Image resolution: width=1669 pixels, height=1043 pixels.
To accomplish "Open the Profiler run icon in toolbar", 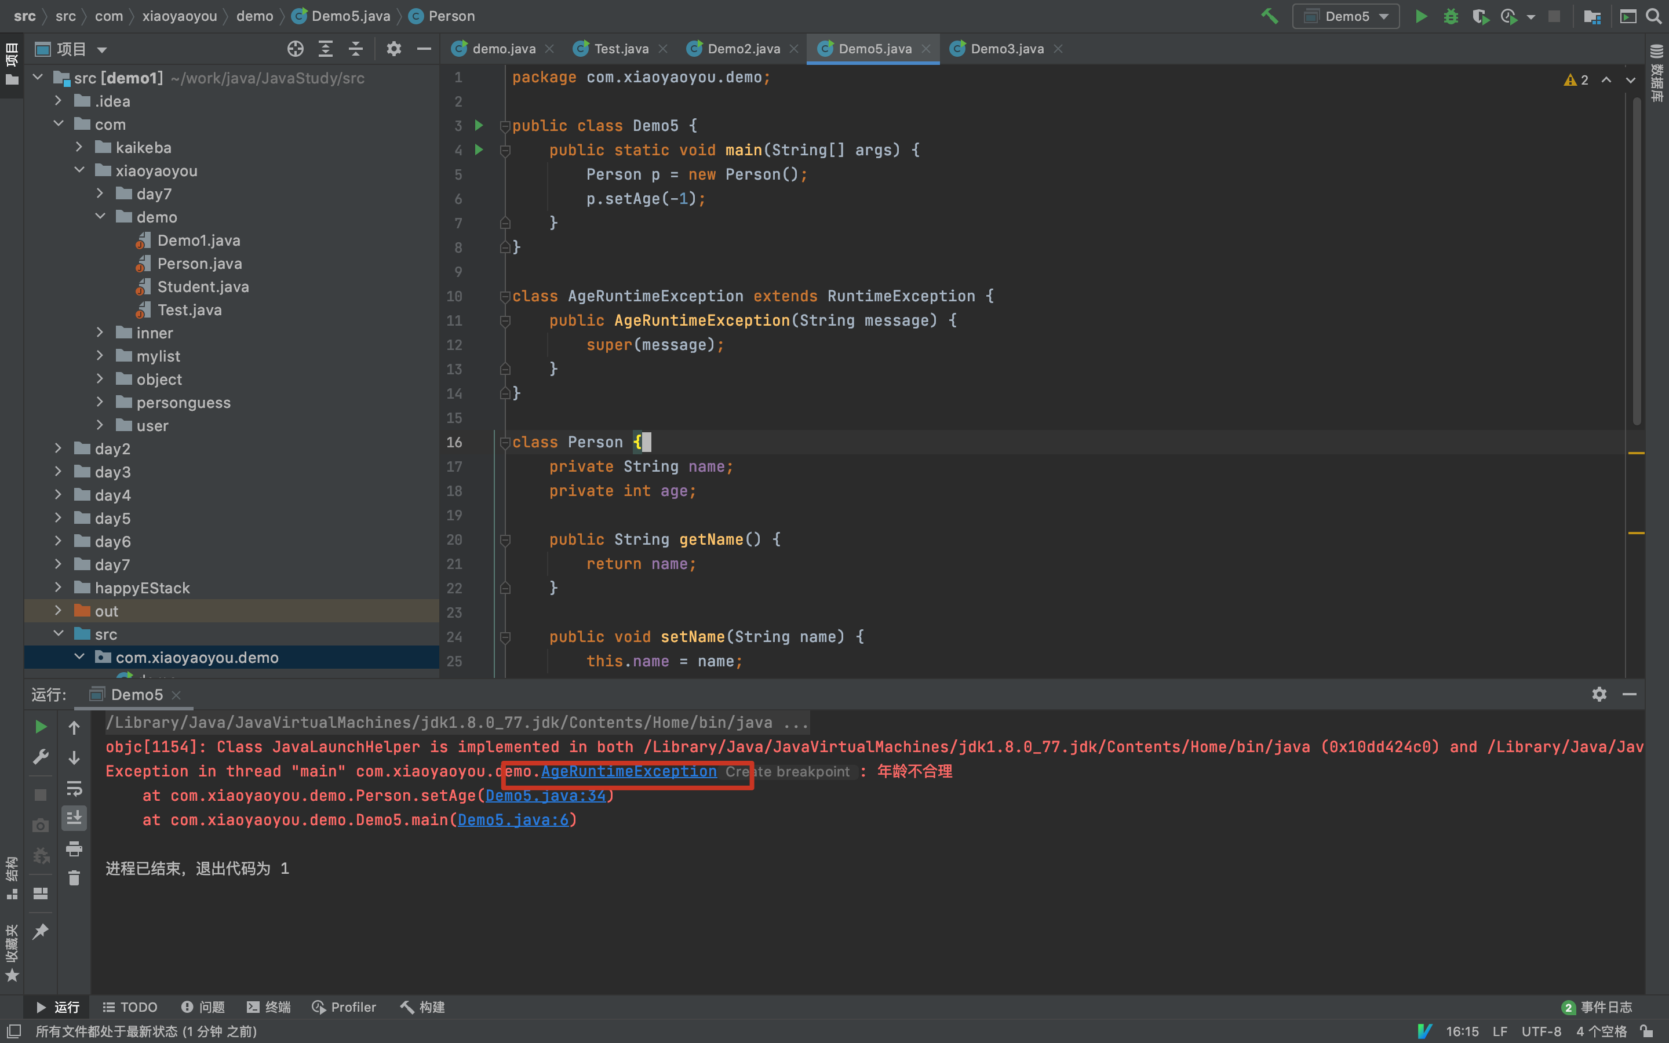I will pos(1509,16).
